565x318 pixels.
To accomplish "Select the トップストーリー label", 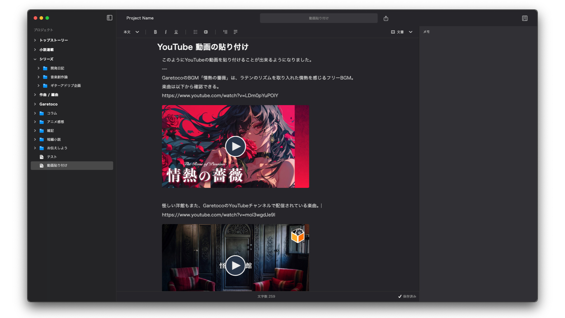I will pos(54,40).
